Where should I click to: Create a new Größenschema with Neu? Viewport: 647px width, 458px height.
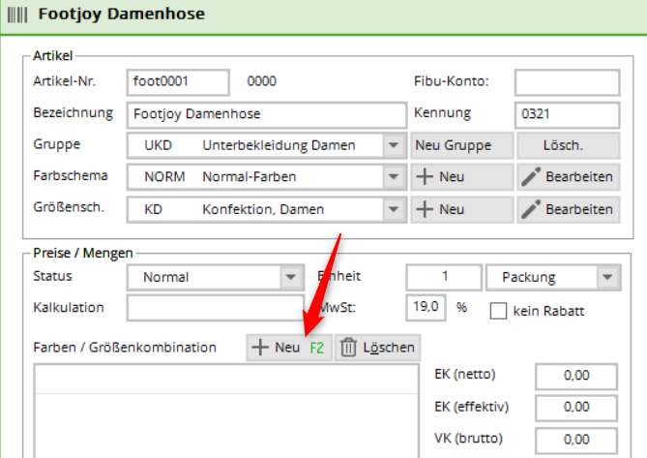[x=461, y=209]
